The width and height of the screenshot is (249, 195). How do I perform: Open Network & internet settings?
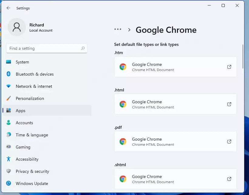point(34,86)
